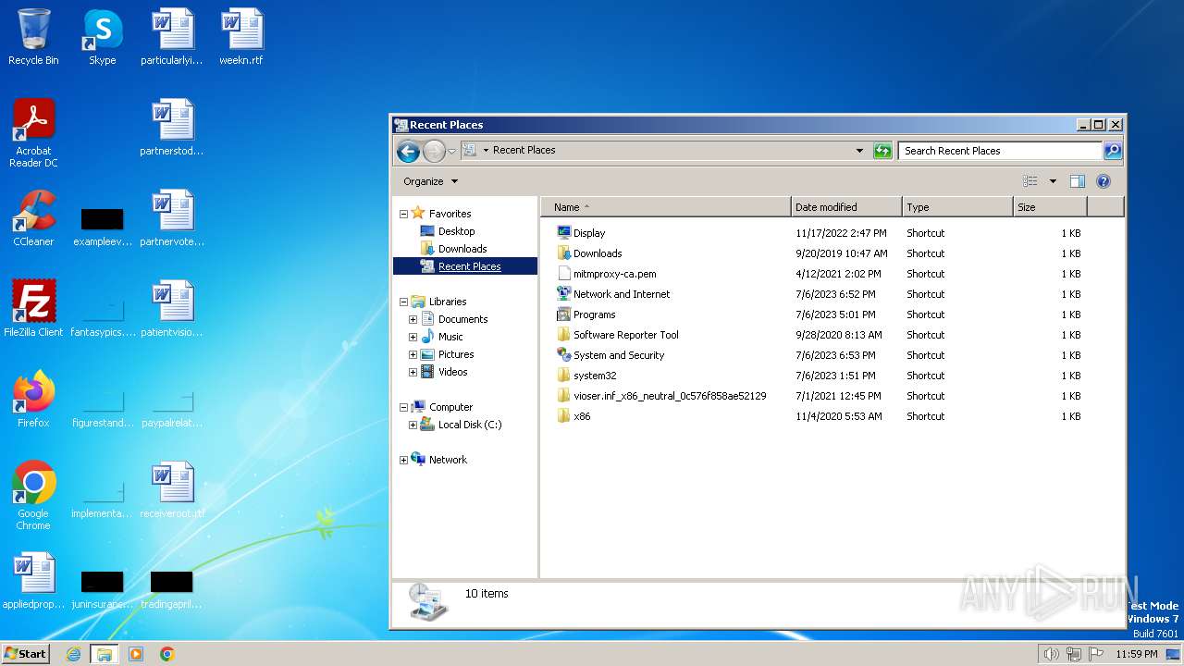
Task: Click the Recent Places address path
Action: (524, 150)
